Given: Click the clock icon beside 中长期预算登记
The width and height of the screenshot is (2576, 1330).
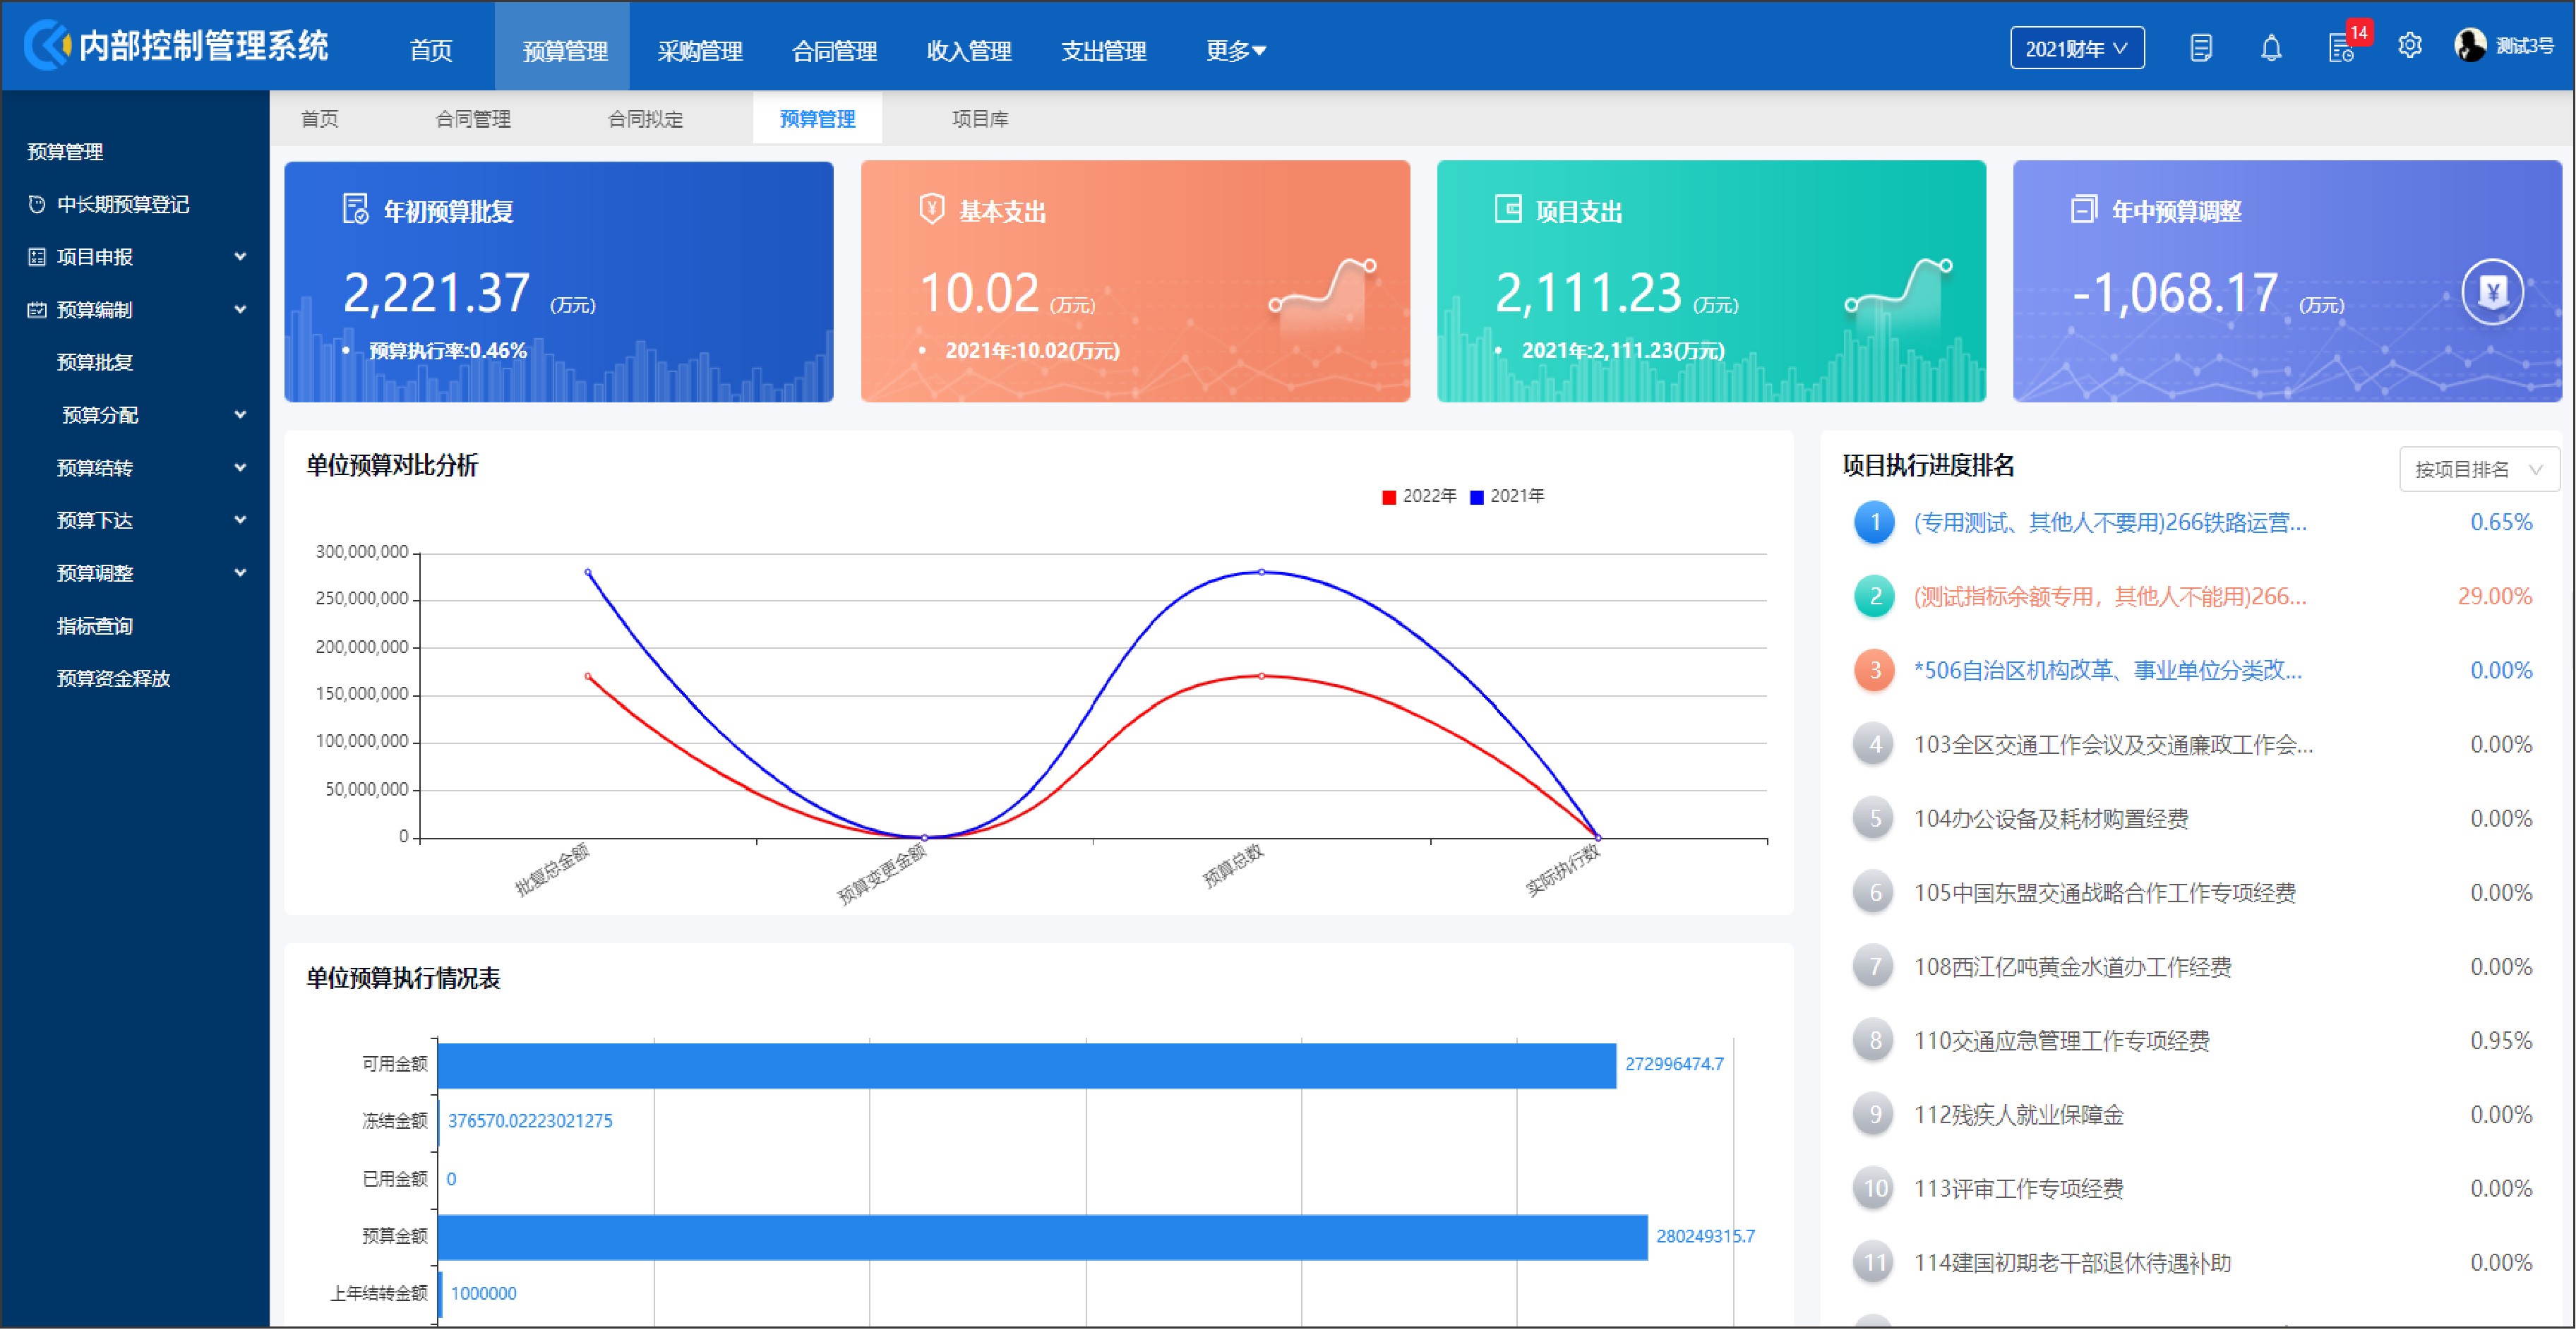Looking at the screenshot, I should coord(37,204).
